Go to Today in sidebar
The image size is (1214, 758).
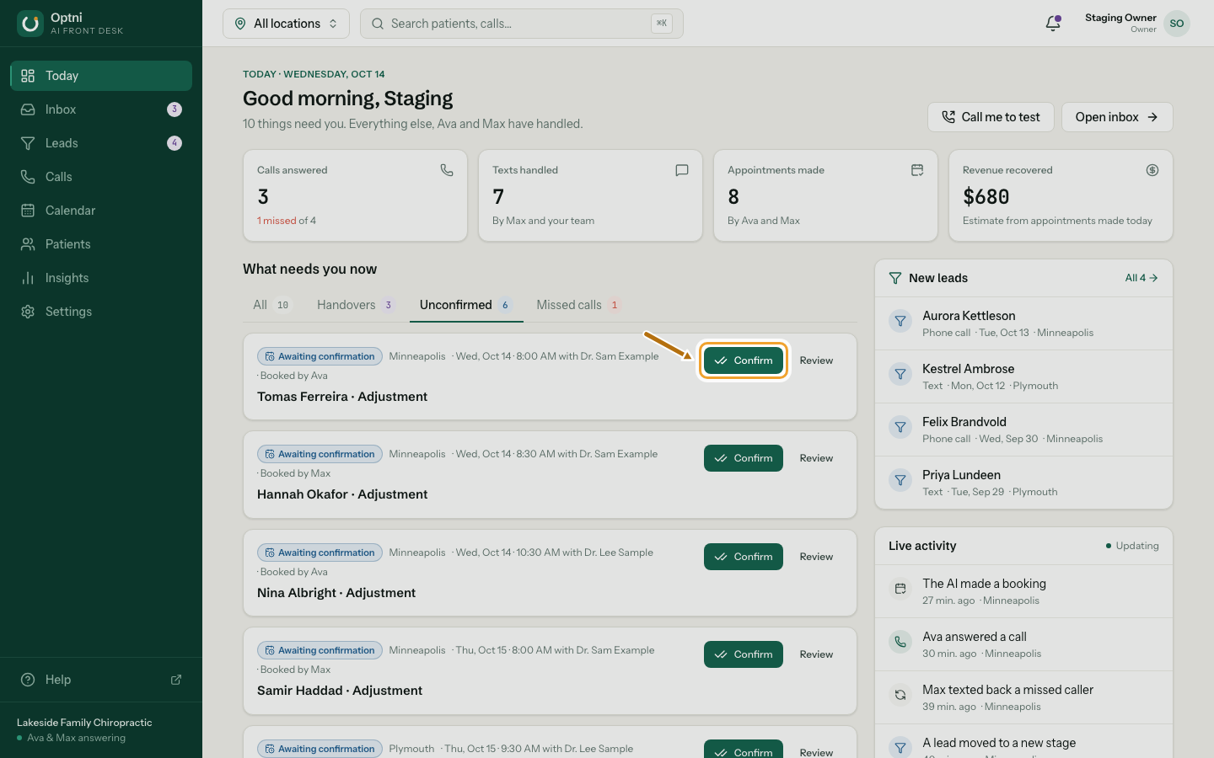click(101, 76)
